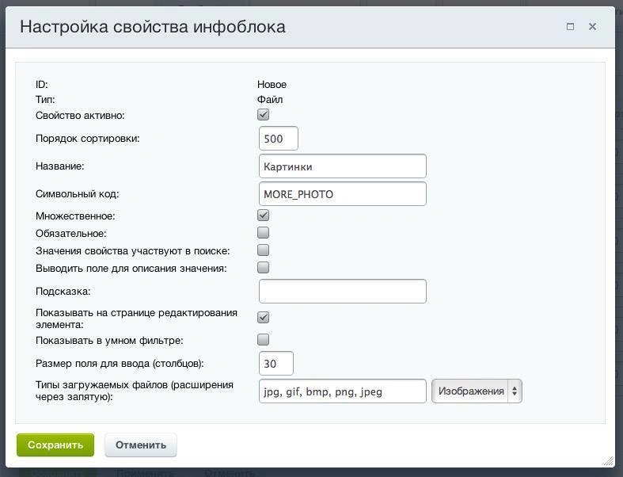623x477 pixels.
Task: Click the Тип: label
Action: [x=45, y=100]
